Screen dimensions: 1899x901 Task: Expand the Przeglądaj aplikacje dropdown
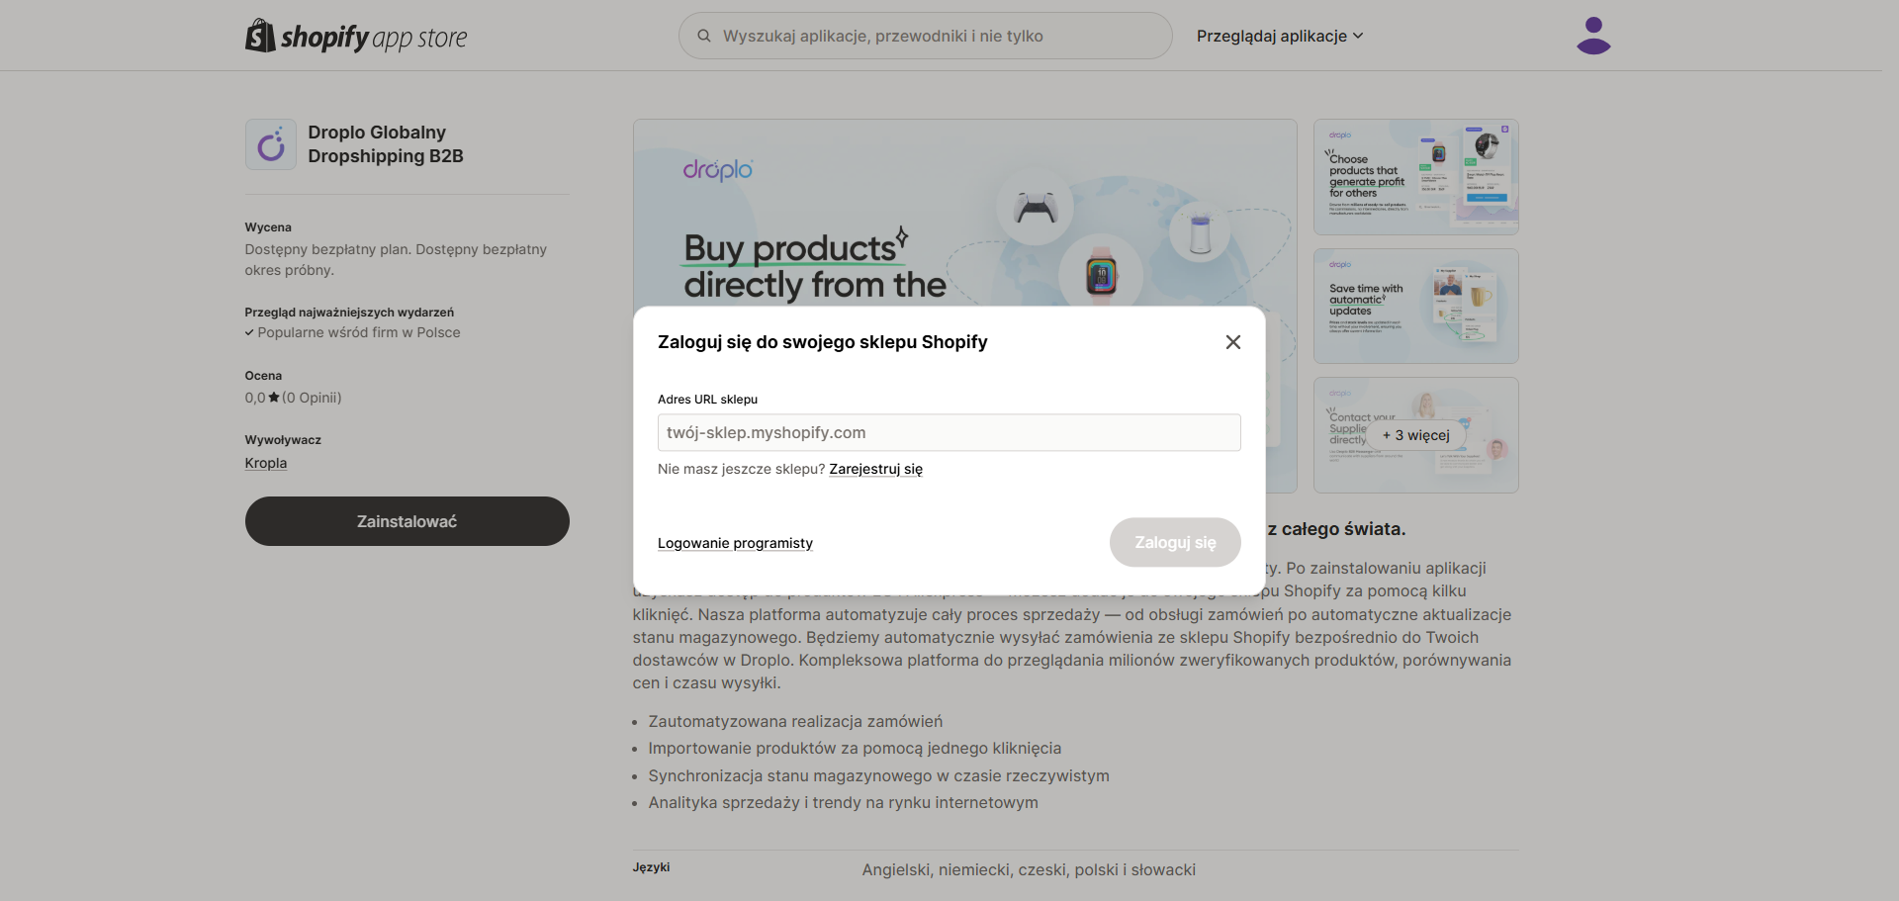pyautogui.click(x=1280, y=36)
